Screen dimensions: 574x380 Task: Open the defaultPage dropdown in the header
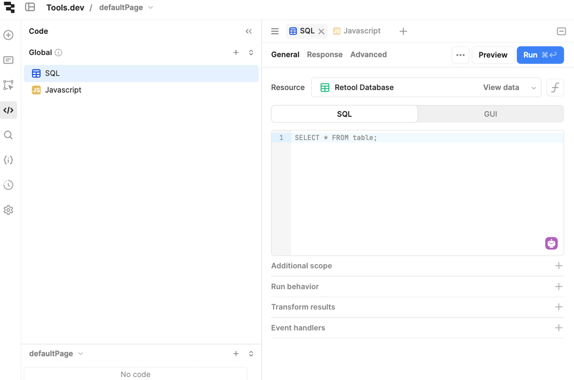[126, 8]
